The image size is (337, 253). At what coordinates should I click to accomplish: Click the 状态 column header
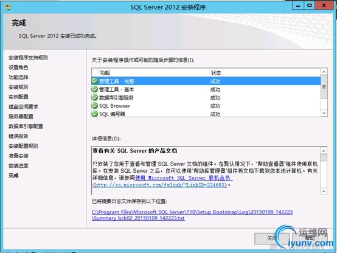click(265, 72)
